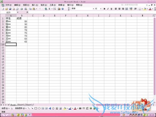The width and height of the screenshot is (156, 117).
Task: Open the View menu (视图)
Action: coord(26,5)
